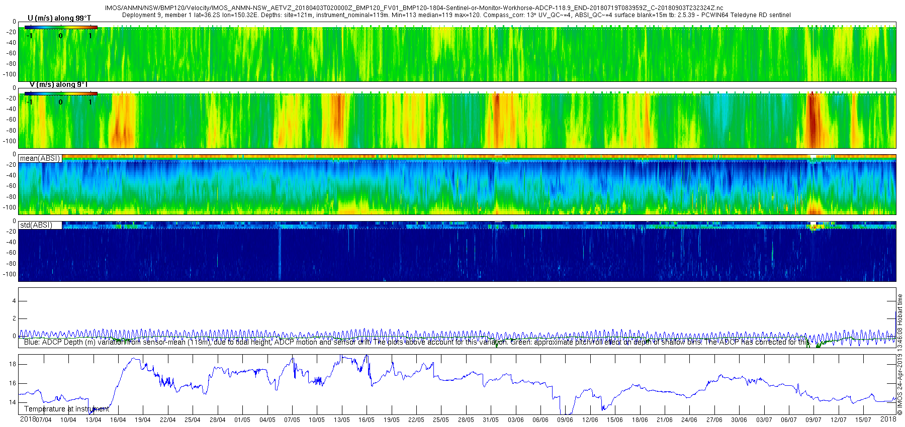
Task: Click the '18/06' date tick label
Action: coord(640,420)
